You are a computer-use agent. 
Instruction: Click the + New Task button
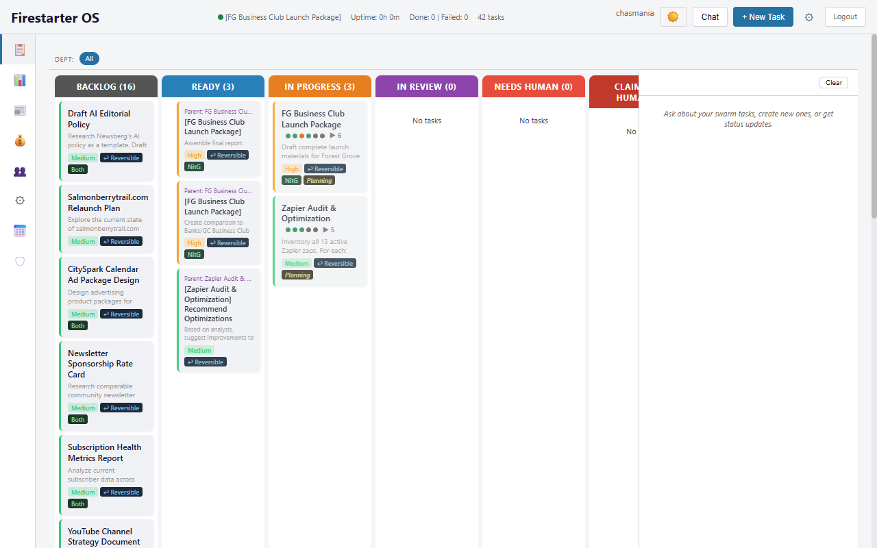[x=763, y=17]
